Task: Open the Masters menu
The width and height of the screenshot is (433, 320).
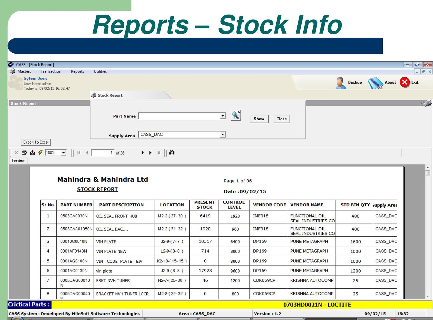Action: pos(24,71)
